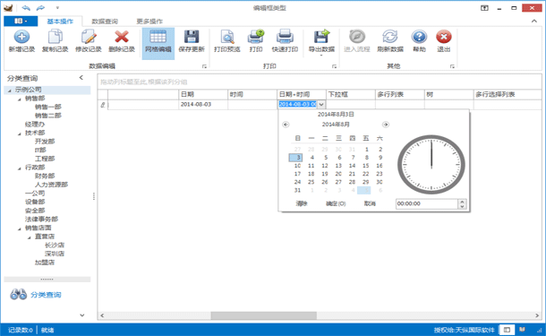
Task: Collapse the 销售部 tree node
Action: point(20,99)
